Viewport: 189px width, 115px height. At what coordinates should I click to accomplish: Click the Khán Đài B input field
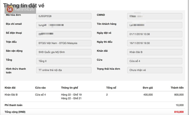tap(155, 52)
